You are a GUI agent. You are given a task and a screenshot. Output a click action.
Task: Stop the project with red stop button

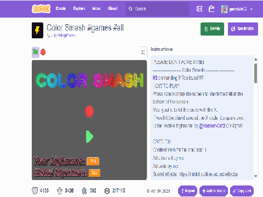(43, 53)
